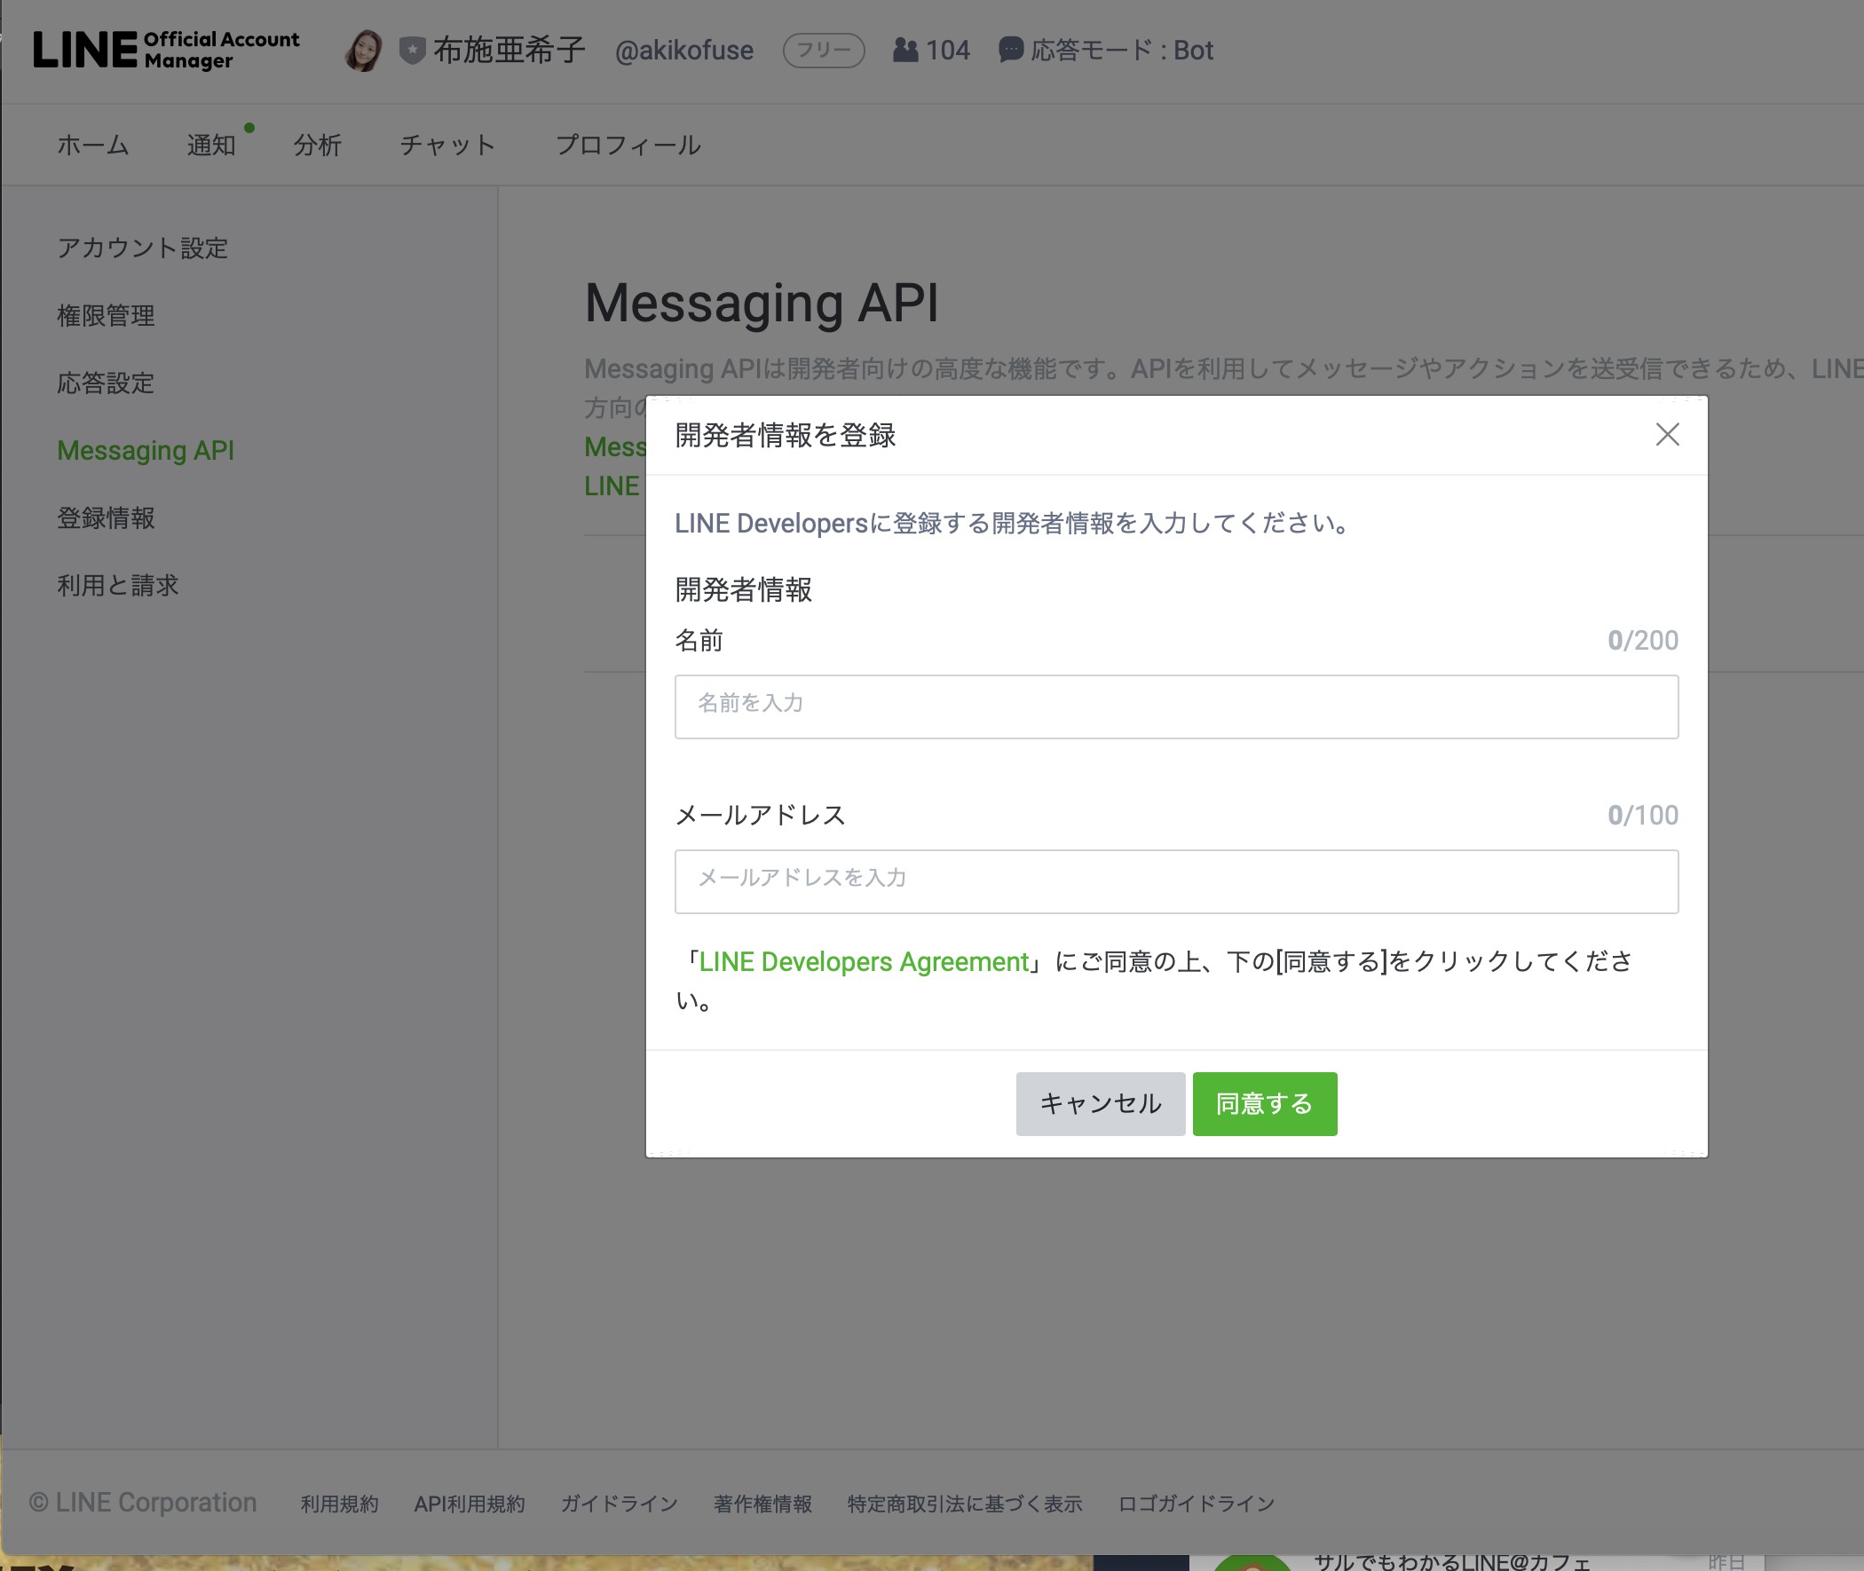The height and width of the screenshot is (1571, 1864).
Task: Select 権限管理 in the sidebar
Action: click(x=106, y=315)
